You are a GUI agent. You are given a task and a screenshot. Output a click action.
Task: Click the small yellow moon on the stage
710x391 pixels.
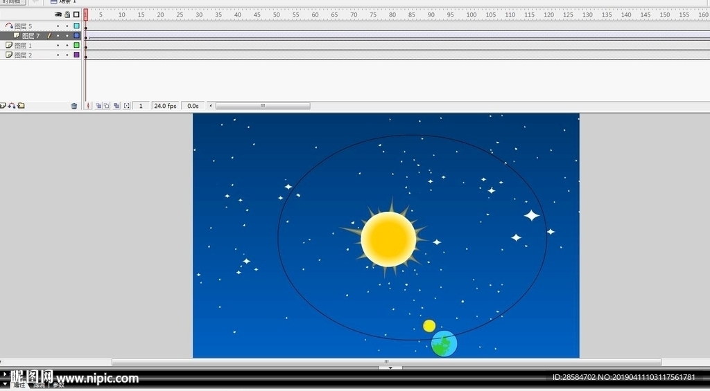pos(429,325)
